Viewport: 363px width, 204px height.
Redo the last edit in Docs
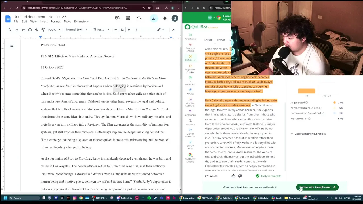pos(23,29)
